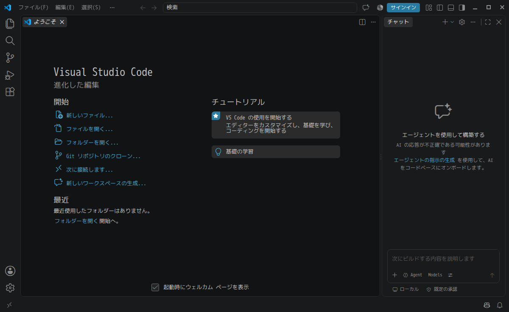Add context with plus in chat input
The height and width of the screenshot is (312, 509).
(x=394, y=275)
